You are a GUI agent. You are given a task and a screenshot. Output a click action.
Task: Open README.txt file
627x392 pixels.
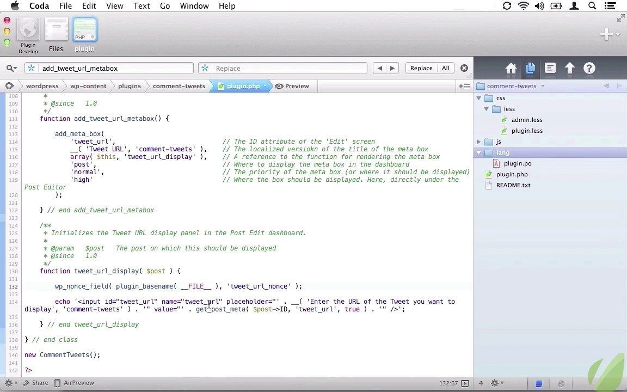[x=513, y=185]
